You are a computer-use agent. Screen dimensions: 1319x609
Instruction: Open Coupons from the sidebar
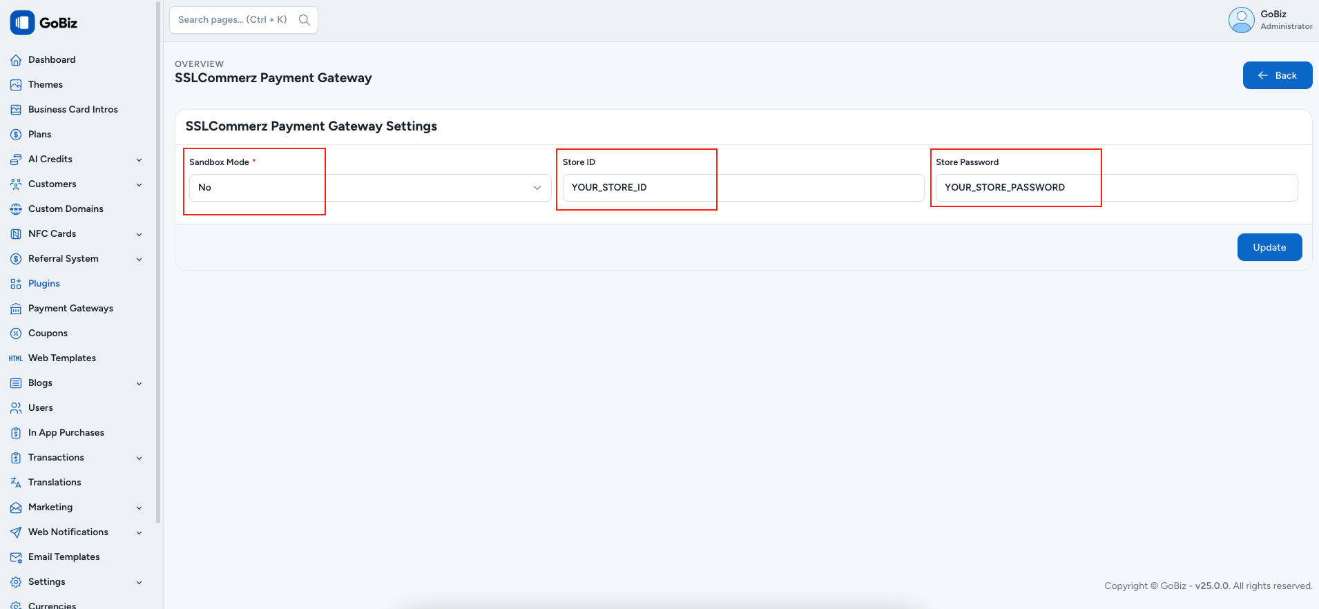77,333
